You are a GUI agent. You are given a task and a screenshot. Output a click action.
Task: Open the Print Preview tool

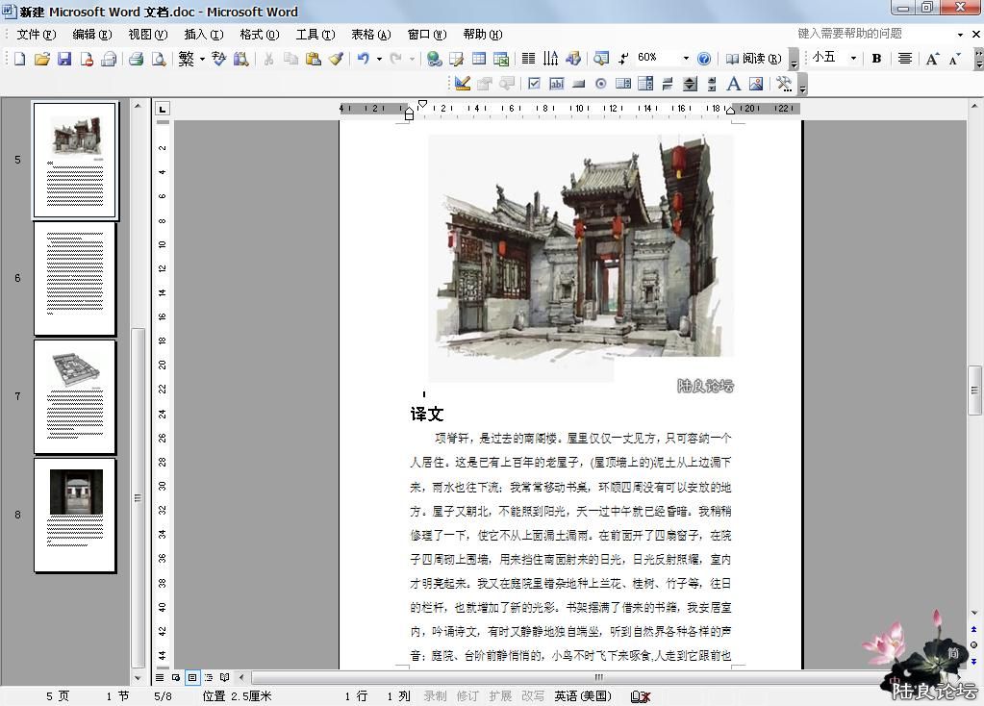point(159,59)
